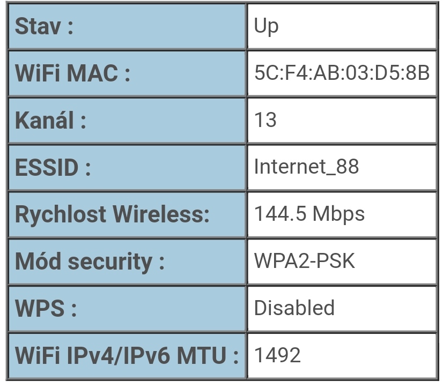Click the Mbps unit text
This screenshot has width=443, height=388.
(x=338, y=214)
